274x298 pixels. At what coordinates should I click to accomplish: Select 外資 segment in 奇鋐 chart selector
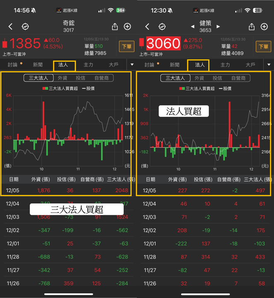pyautogui.click(x=62, y=78)
